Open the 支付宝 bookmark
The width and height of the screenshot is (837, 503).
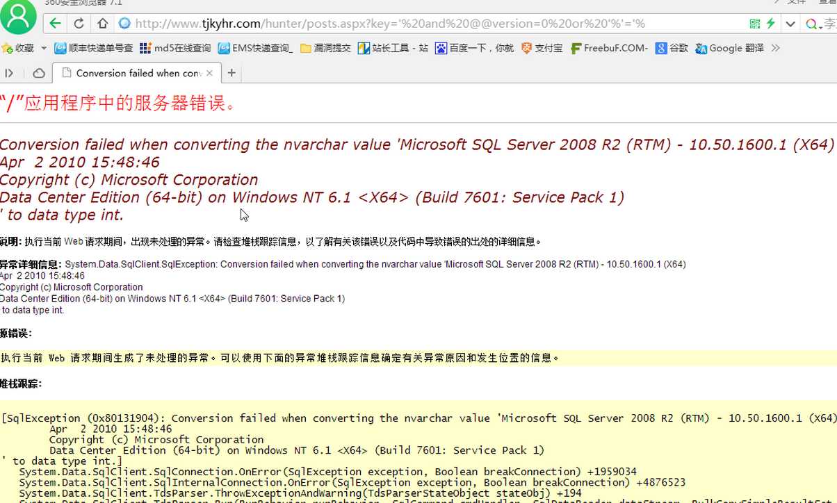542,48
